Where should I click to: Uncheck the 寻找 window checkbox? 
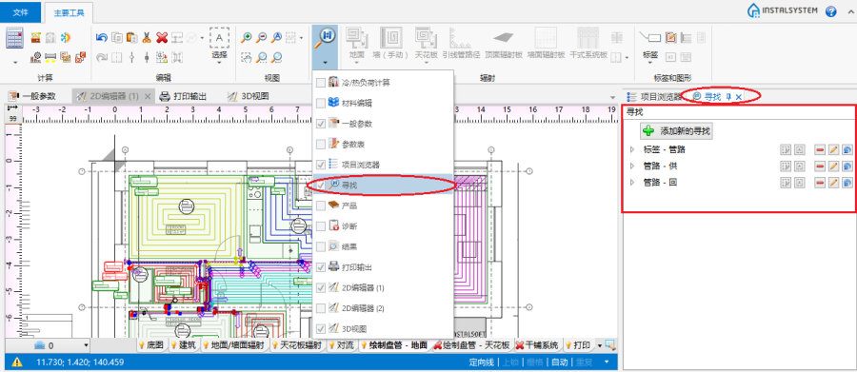321,186
